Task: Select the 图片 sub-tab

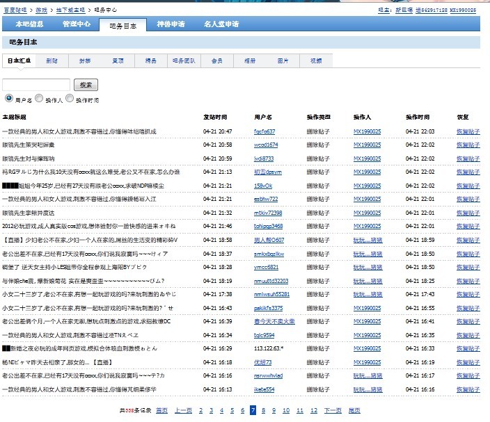Action: point(283,60)
